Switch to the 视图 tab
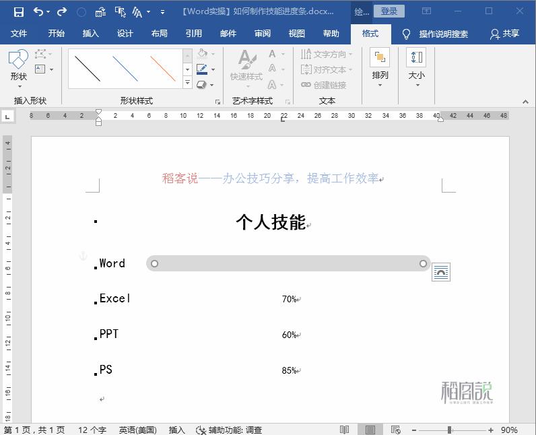Viewport: 536px width, 435px height. coord(297,34)
